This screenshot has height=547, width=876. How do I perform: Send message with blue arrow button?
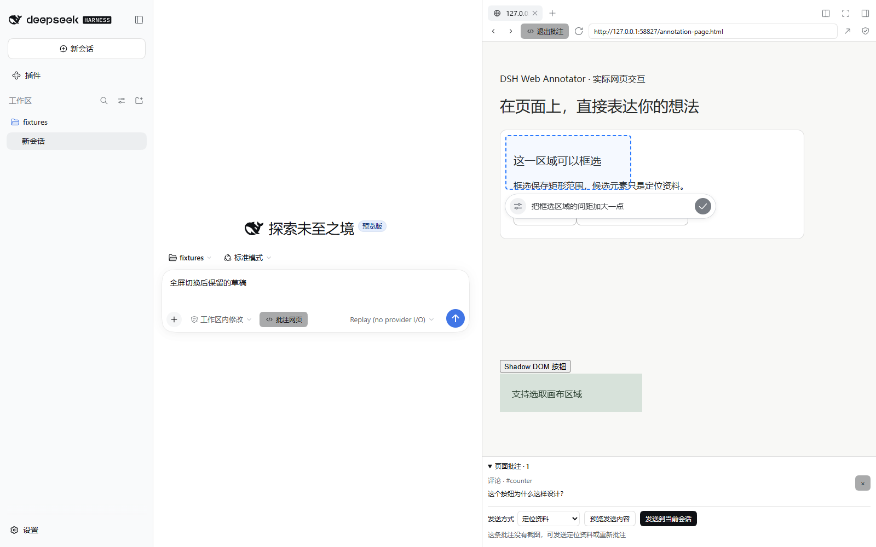pyautogui.click(x=456, y=318)
